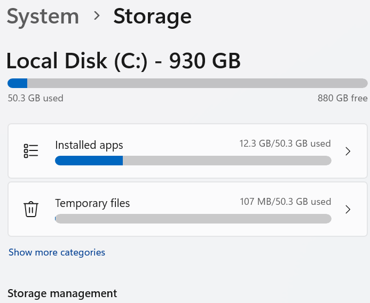The width and height of the screenshot is (370, 303).
Task: Click Show more categories link
Action: tap(57, 252)
